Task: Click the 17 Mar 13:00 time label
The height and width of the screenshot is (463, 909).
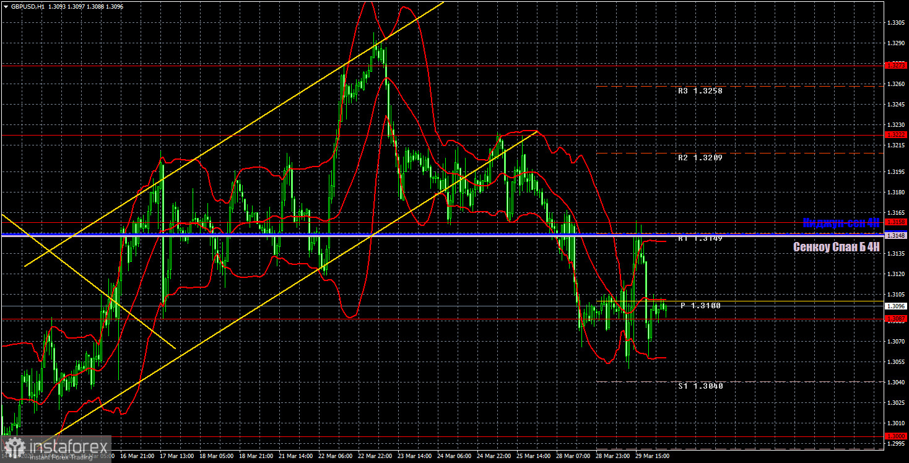Action: (178, 456)
